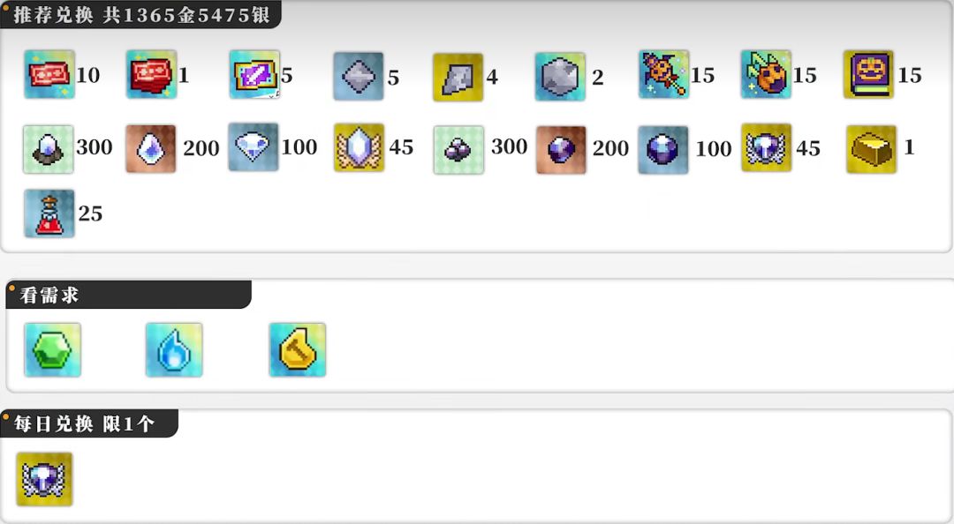Click the white diamond icon labeled 100
Viewport: 954px width, 524px height.
254,147
